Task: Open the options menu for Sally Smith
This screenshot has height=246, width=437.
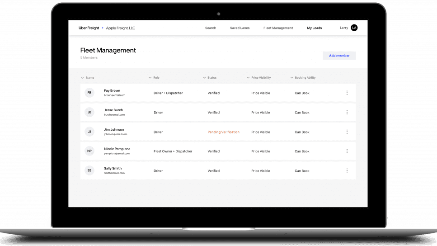Action: click(x=347, y=170)
